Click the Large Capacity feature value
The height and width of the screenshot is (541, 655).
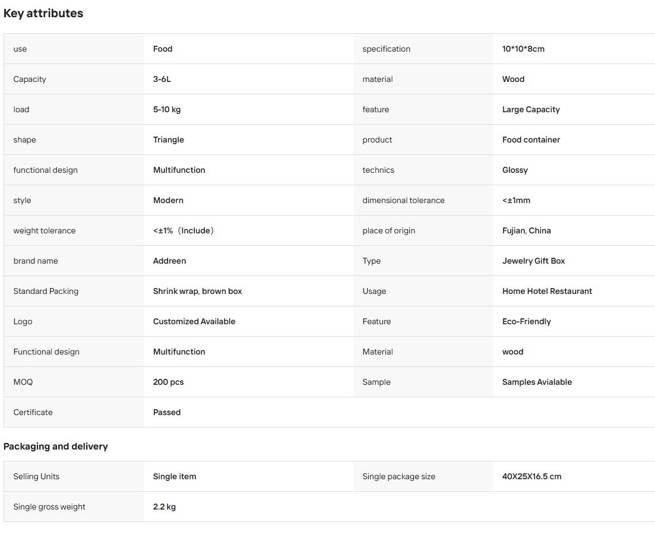tap(530, 109)
